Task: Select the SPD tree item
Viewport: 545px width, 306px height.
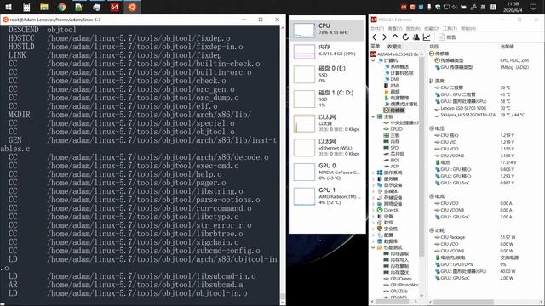Action: [x=391, y=148]
